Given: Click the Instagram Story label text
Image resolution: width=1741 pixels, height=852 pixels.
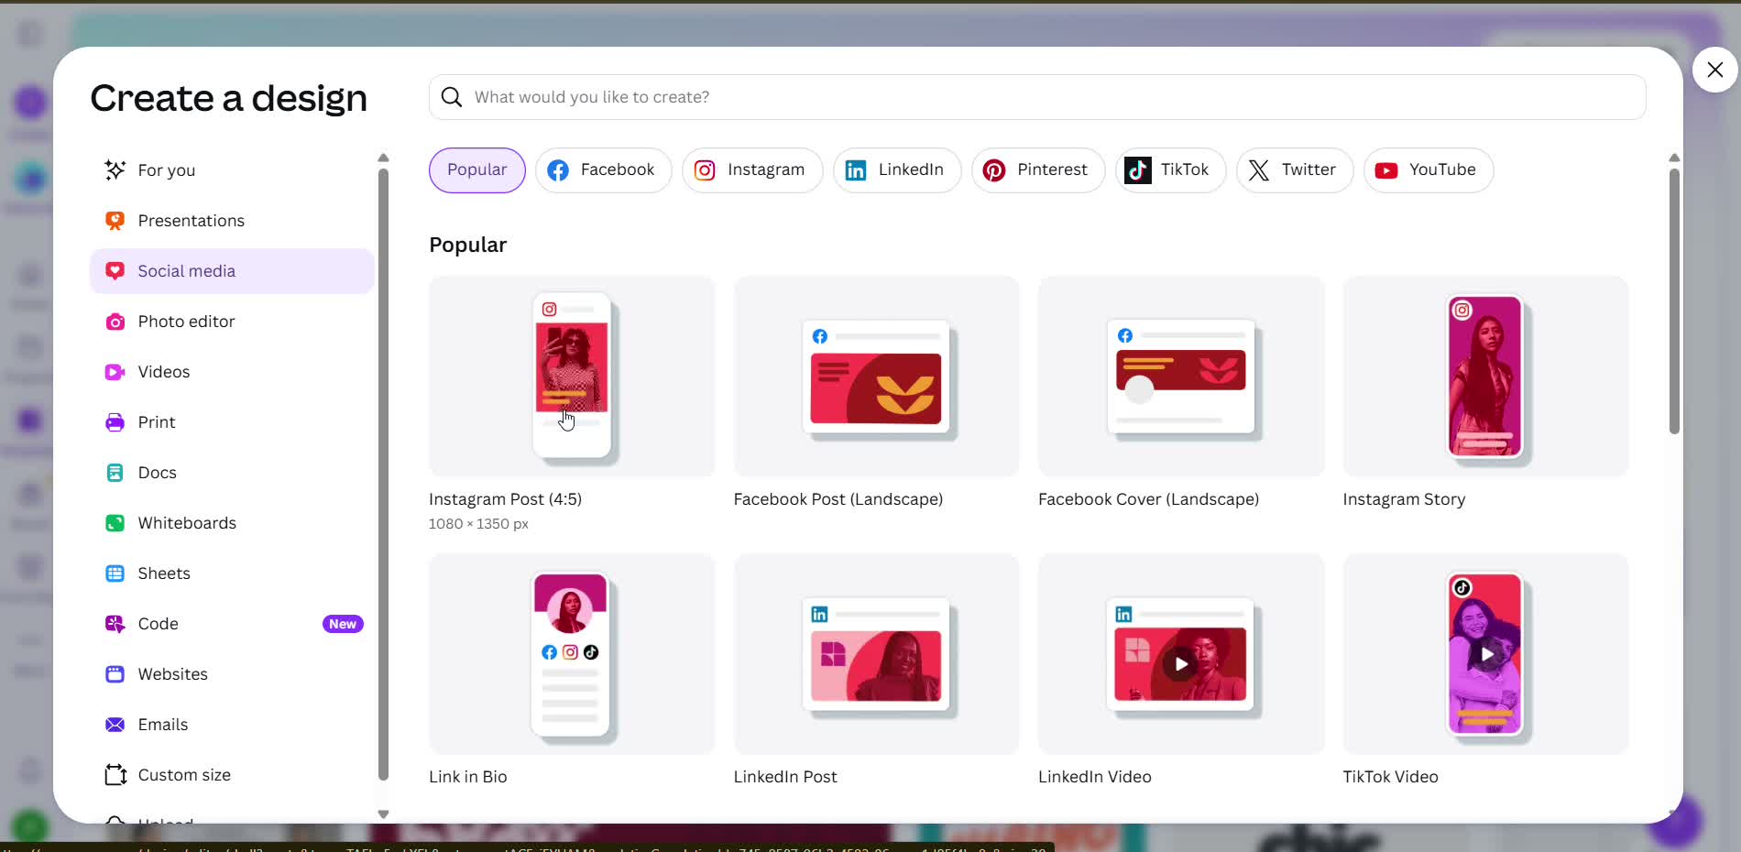Looking at the screenshot, I should click(x=1404, y=499).
